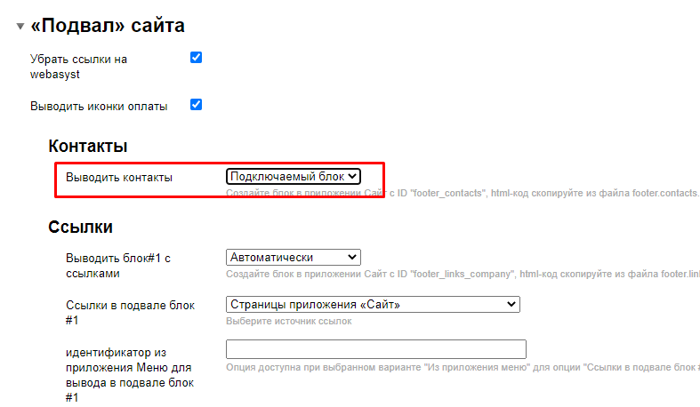Click the "Выводить блок#1 с ссылками" label
The image size is (700, 407).
[x=117, y=266]
